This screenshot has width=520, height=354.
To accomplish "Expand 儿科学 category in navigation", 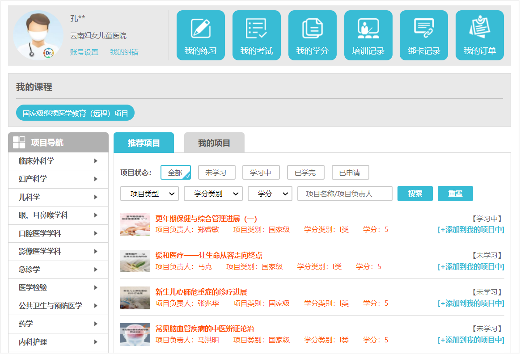I will tap(58, 197).
